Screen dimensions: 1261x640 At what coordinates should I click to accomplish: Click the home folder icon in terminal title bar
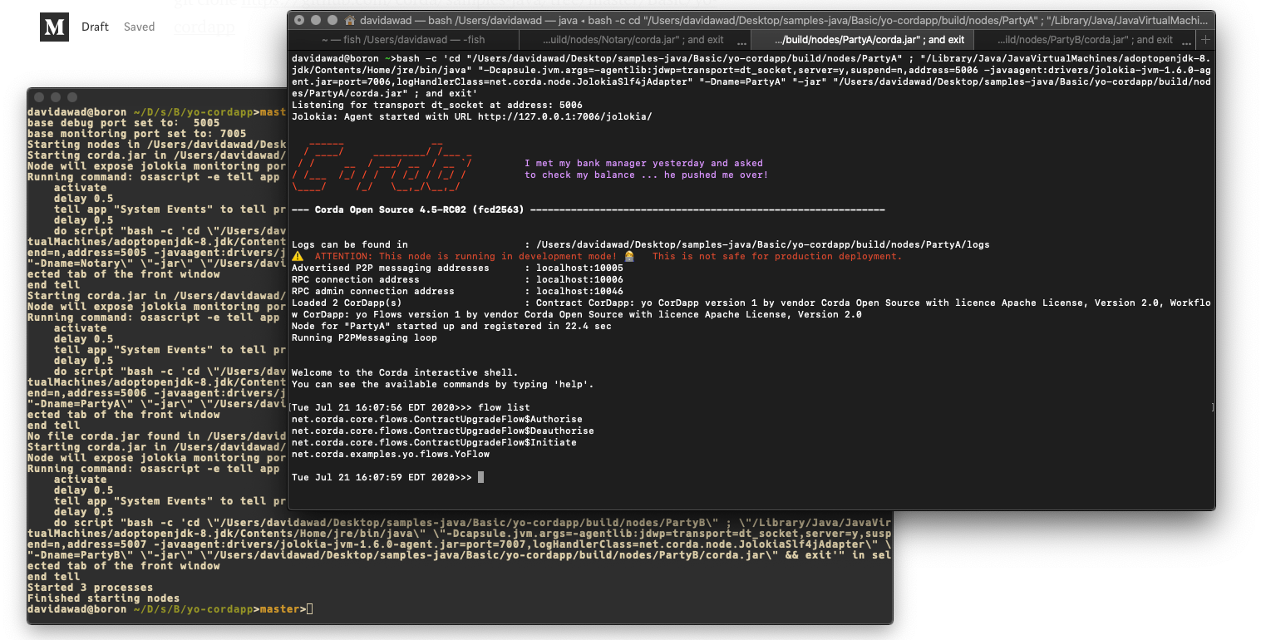point(350,19)
